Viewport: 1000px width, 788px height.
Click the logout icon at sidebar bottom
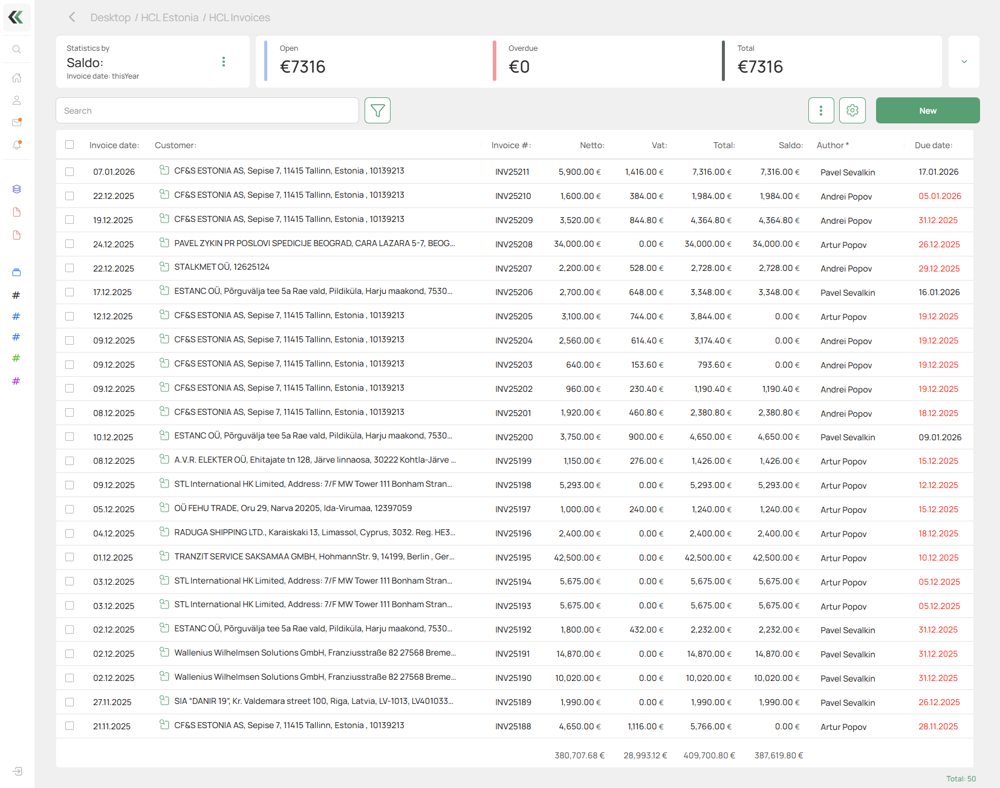[x=17, y=771]
